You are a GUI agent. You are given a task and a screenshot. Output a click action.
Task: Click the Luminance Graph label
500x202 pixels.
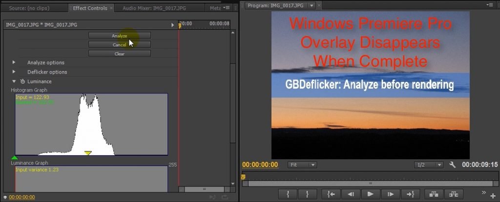coord(29,163)
